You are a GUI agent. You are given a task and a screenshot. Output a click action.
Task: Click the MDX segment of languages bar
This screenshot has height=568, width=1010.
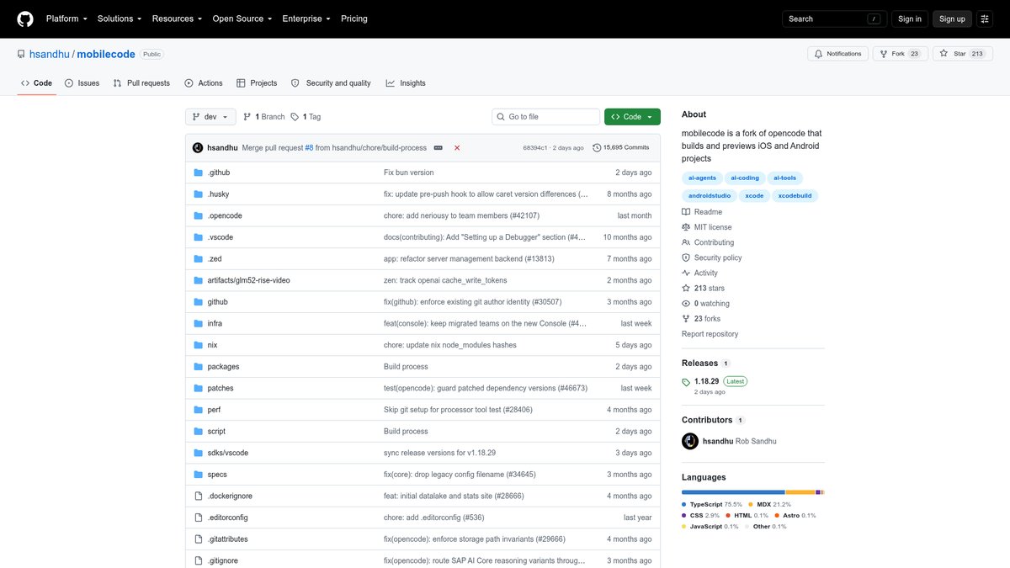point(800,491)
